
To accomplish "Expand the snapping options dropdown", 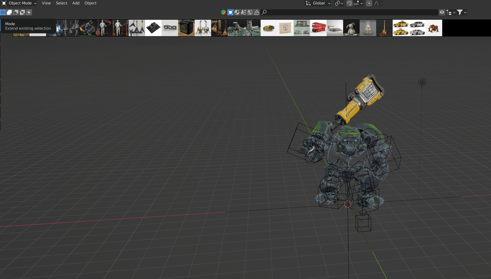I will pyautogui.click(x=358, y=3).
